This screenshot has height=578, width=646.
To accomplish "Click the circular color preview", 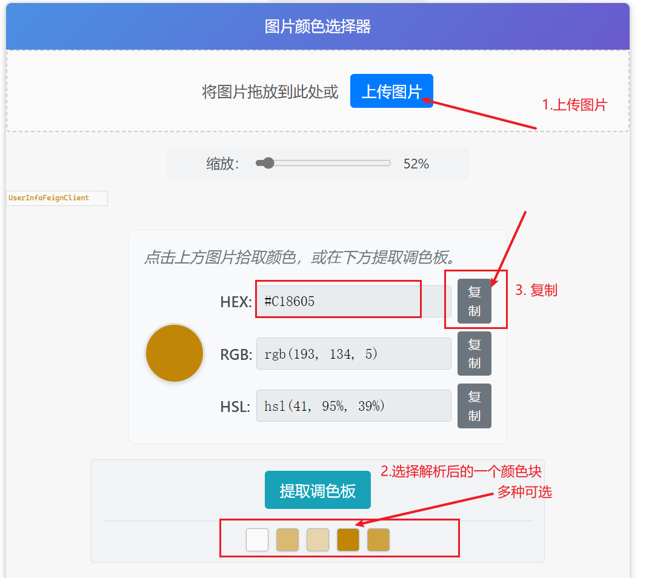I will coord(174,353).
